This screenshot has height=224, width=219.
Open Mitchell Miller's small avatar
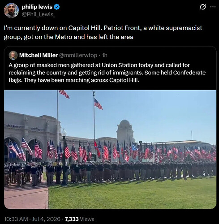tap(13, 55)
